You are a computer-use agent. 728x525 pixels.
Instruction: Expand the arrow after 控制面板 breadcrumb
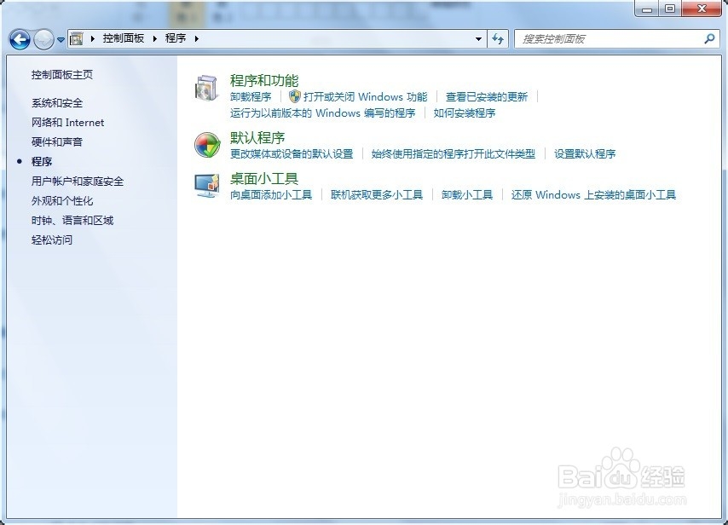pos(155,38)
